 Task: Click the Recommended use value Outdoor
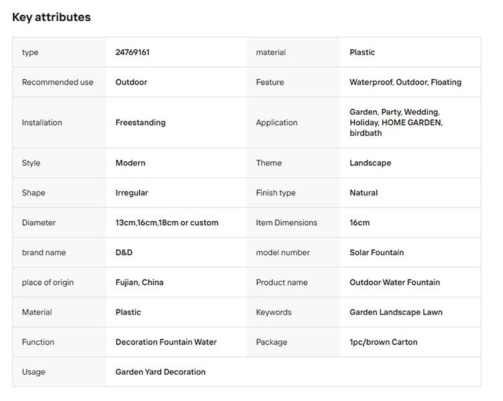131,82
